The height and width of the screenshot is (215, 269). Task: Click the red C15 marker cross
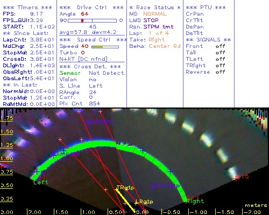[x=237, y=178]
